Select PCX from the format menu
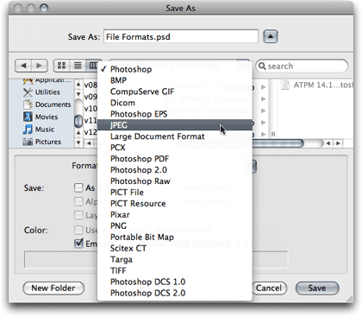Image resolution: width=362 pixels, height=317 pixels. (175, 148)
